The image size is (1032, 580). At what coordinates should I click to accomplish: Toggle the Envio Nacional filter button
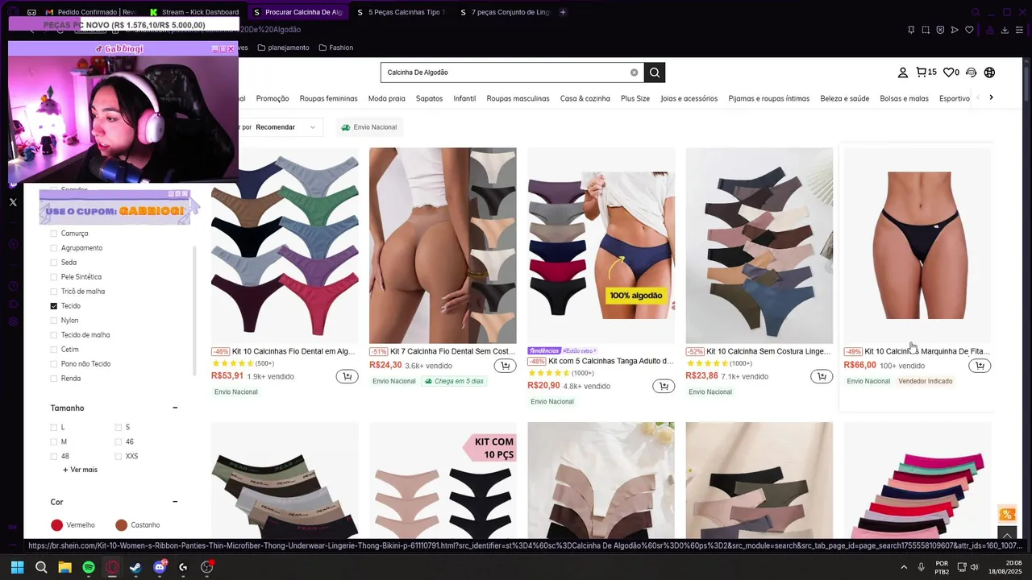coord(369,127)
